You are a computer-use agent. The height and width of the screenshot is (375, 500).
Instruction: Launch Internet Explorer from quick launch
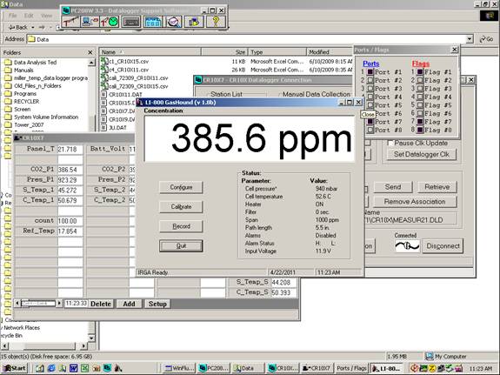coord(51,368)
